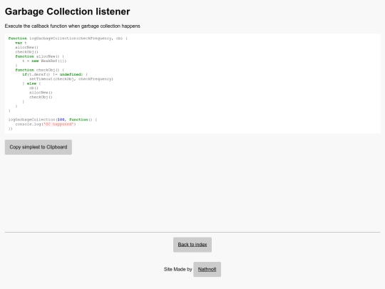Click the description text about callback function
This screenshot has height=289, width=385.
[x=73, y=26]
